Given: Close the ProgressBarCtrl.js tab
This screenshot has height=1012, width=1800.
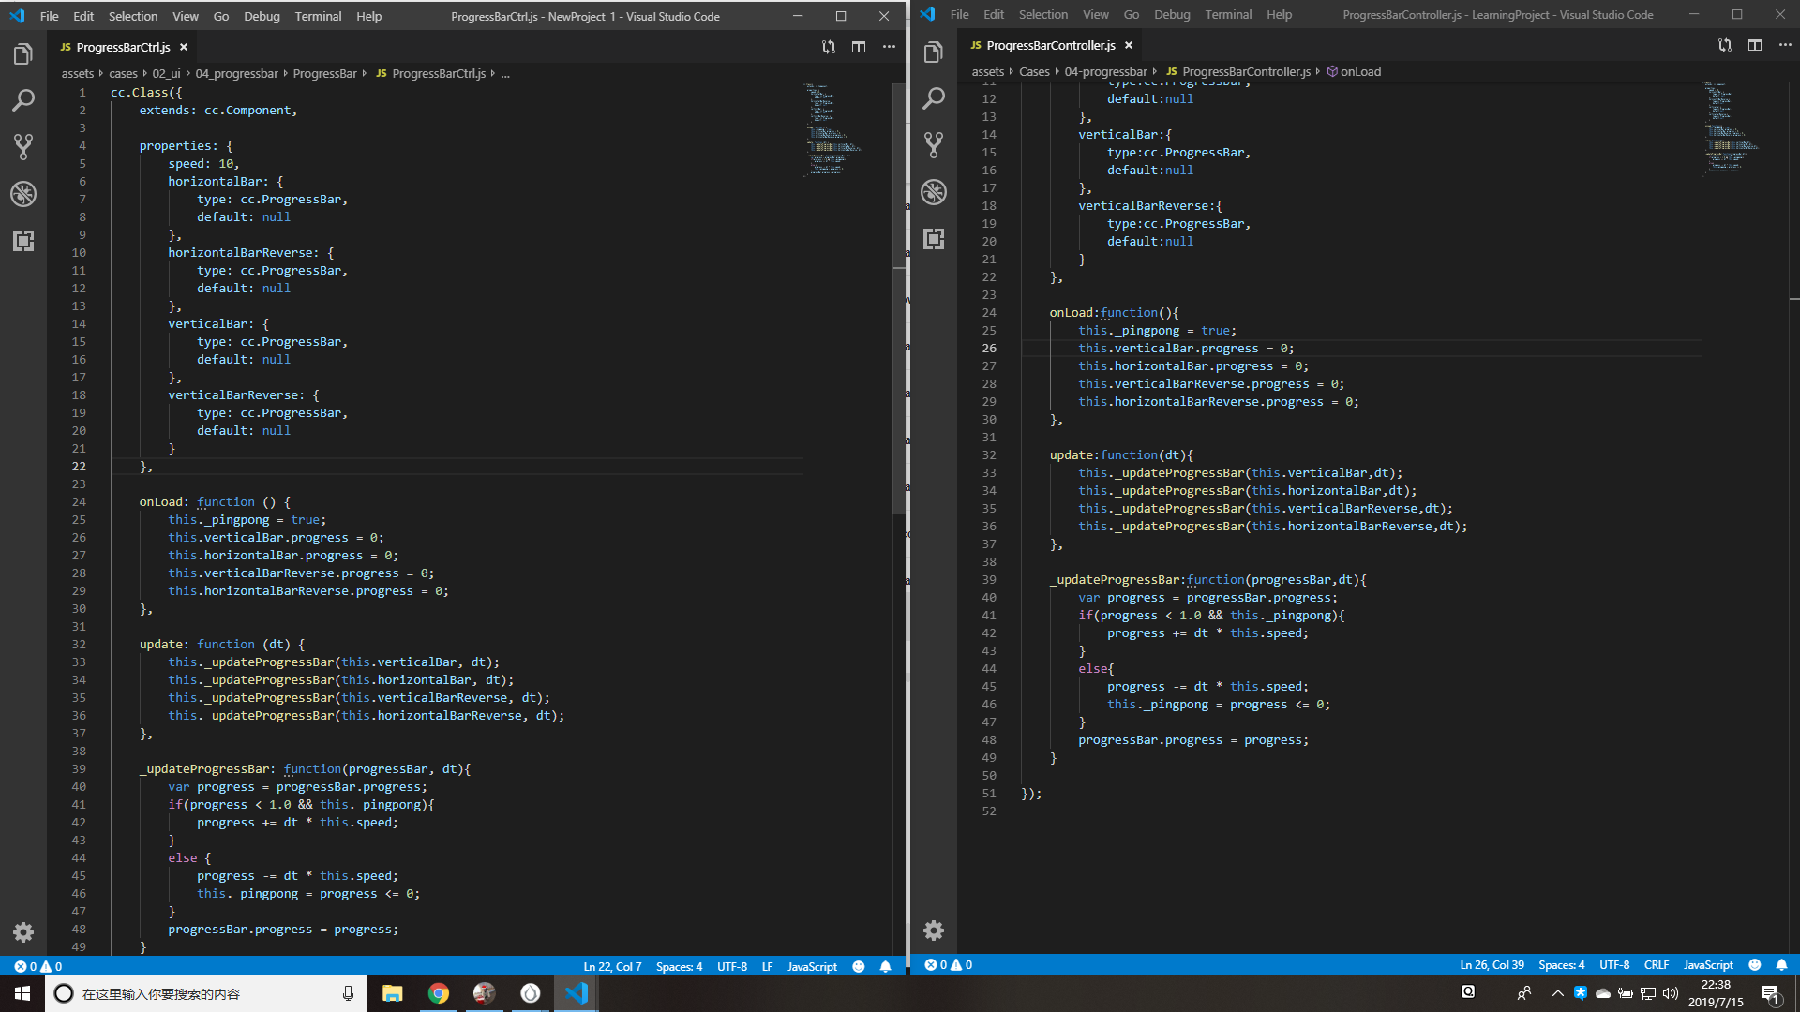Looking at the screenshot, I should tap(184, 47).
